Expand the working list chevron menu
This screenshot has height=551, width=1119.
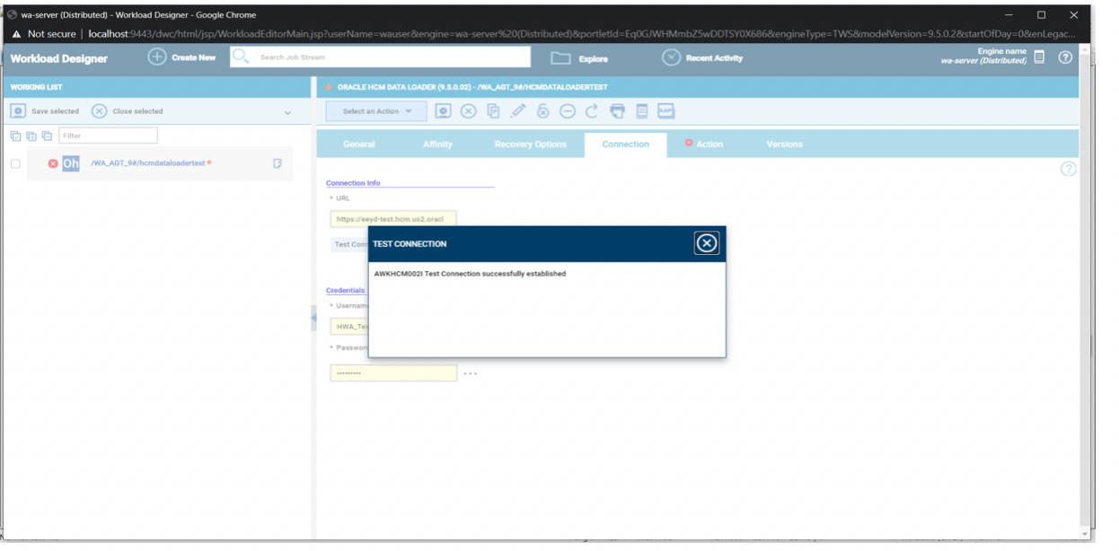pos(287,112)
